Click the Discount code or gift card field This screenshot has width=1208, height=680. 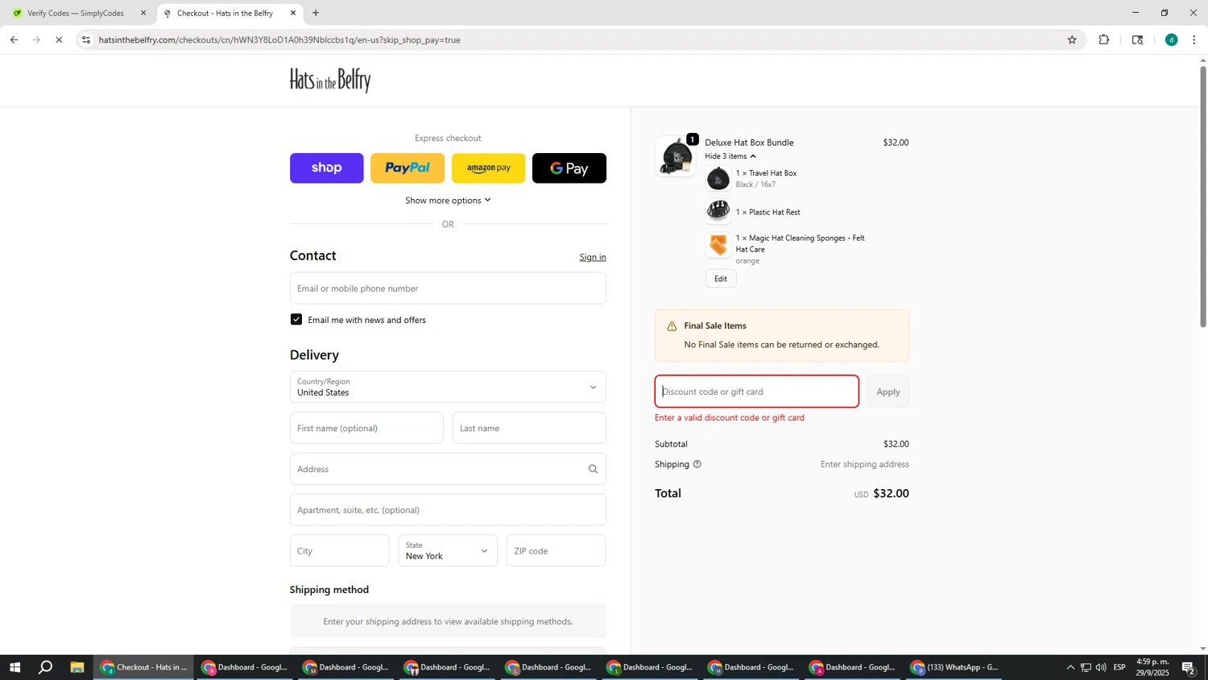[757, 392]
